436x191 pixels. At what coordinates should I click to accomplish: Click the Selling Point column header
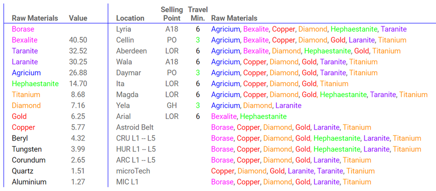point(172,14)
